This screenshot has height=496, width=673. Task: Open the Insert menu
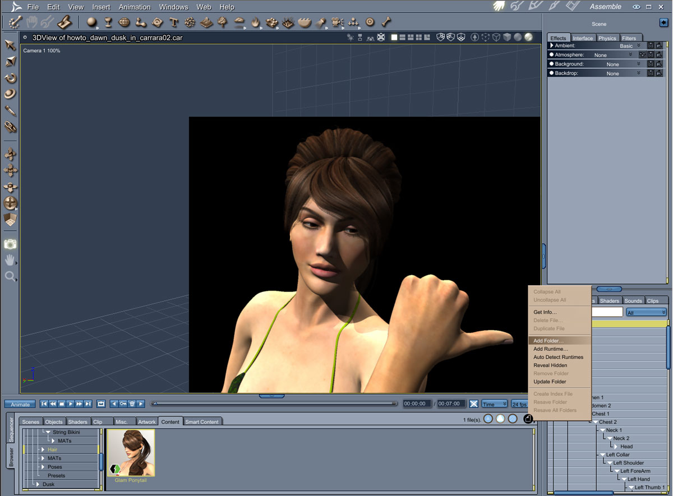[x=101, y=7]
